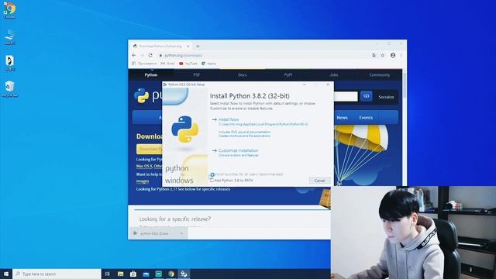The height and width of the screenshot is (279, 496).
Task: Click the python.org search field
Action: [346, 96]
